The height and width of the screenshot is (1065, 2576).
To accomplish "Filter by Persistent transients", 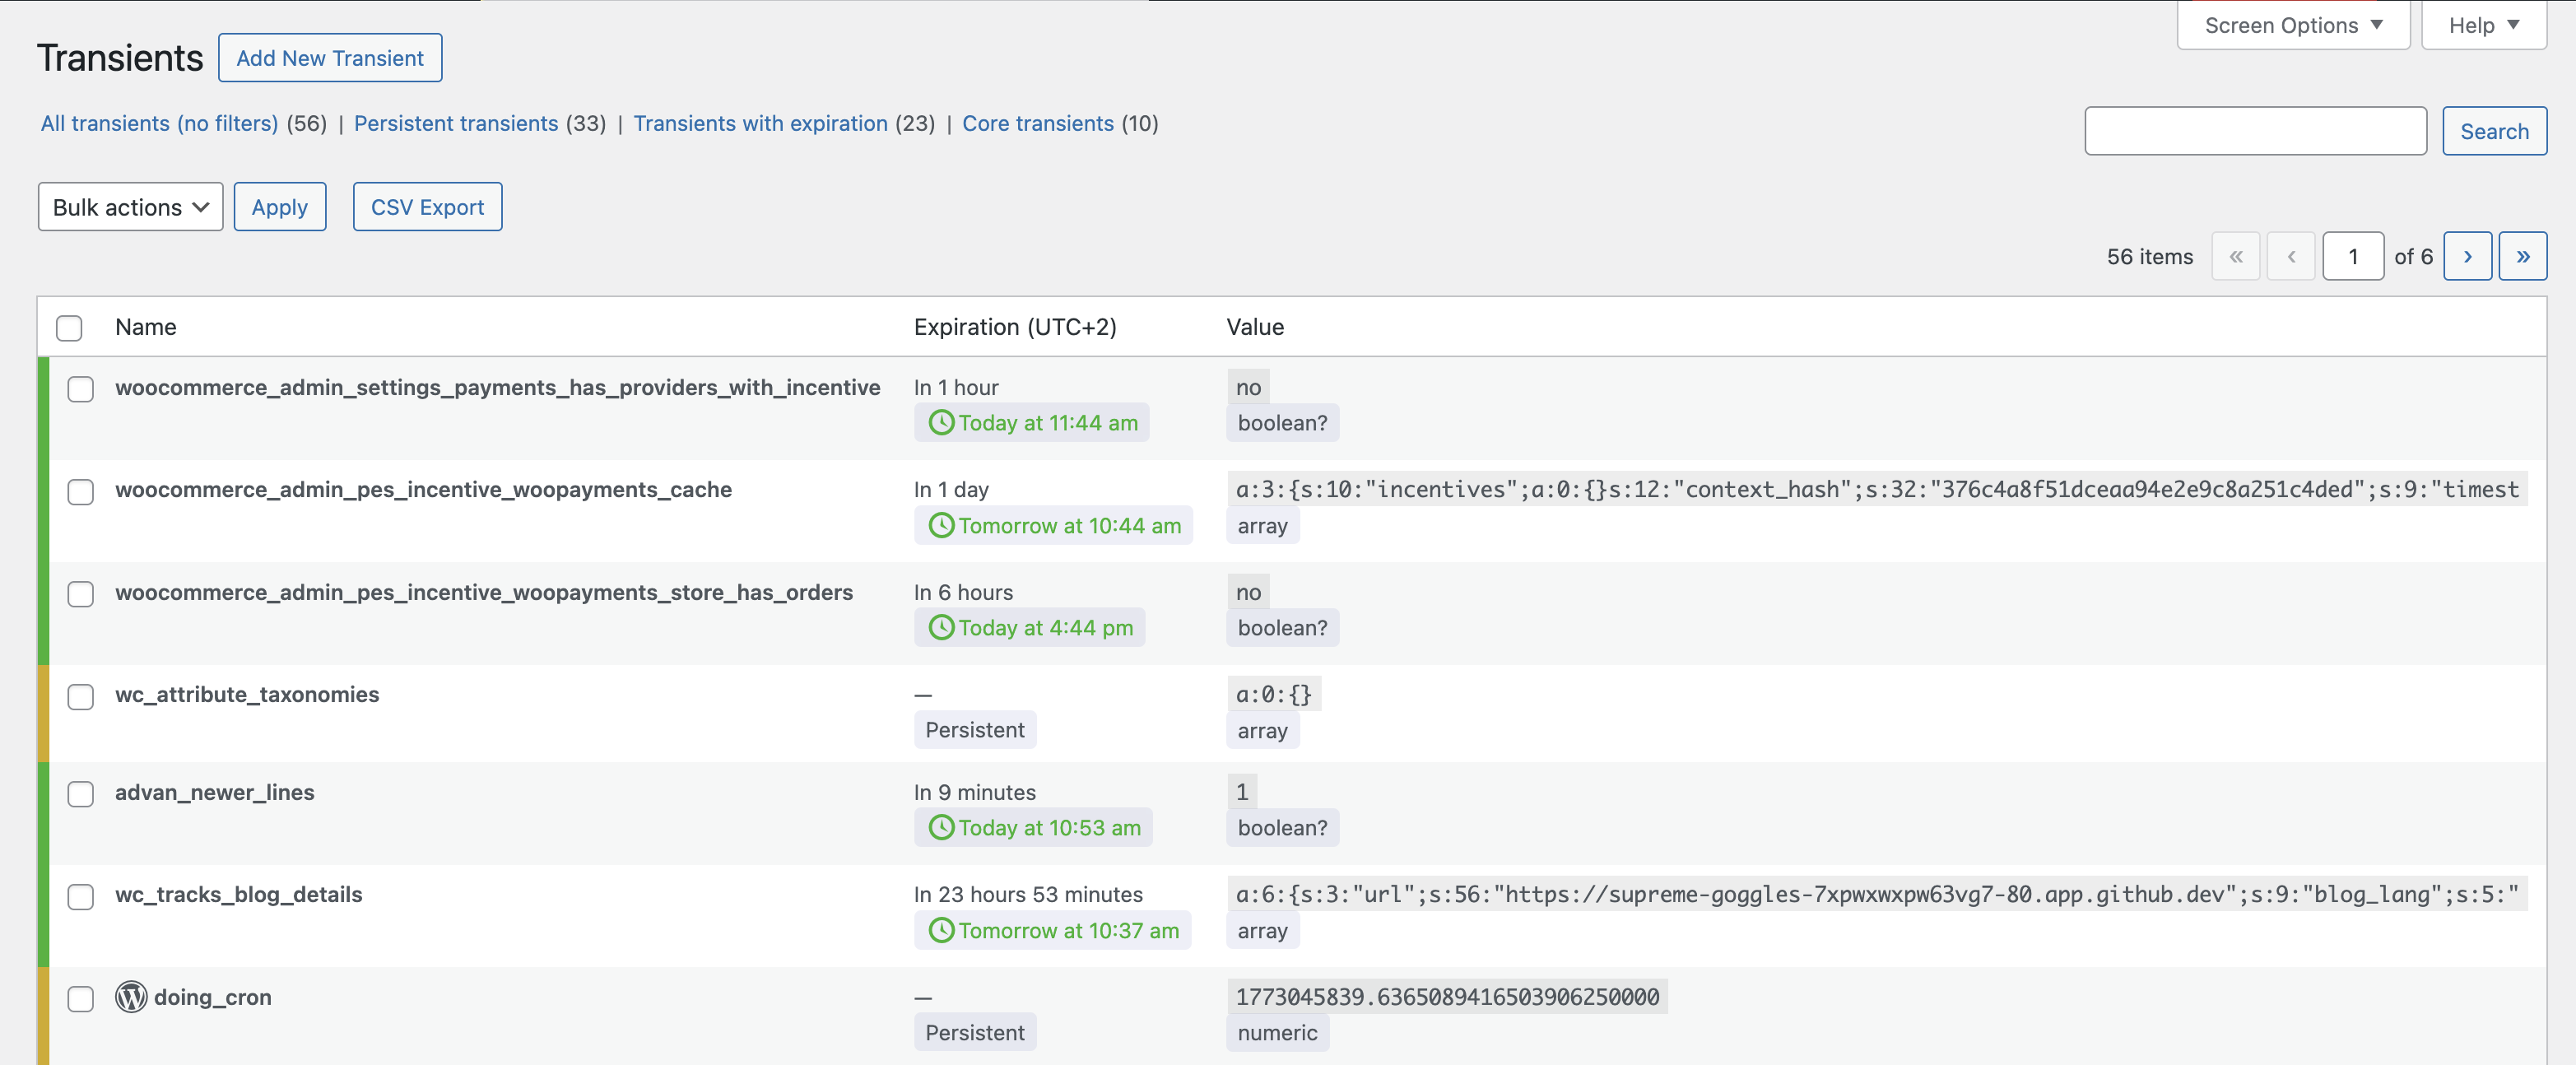I will [x=456, y=123].
